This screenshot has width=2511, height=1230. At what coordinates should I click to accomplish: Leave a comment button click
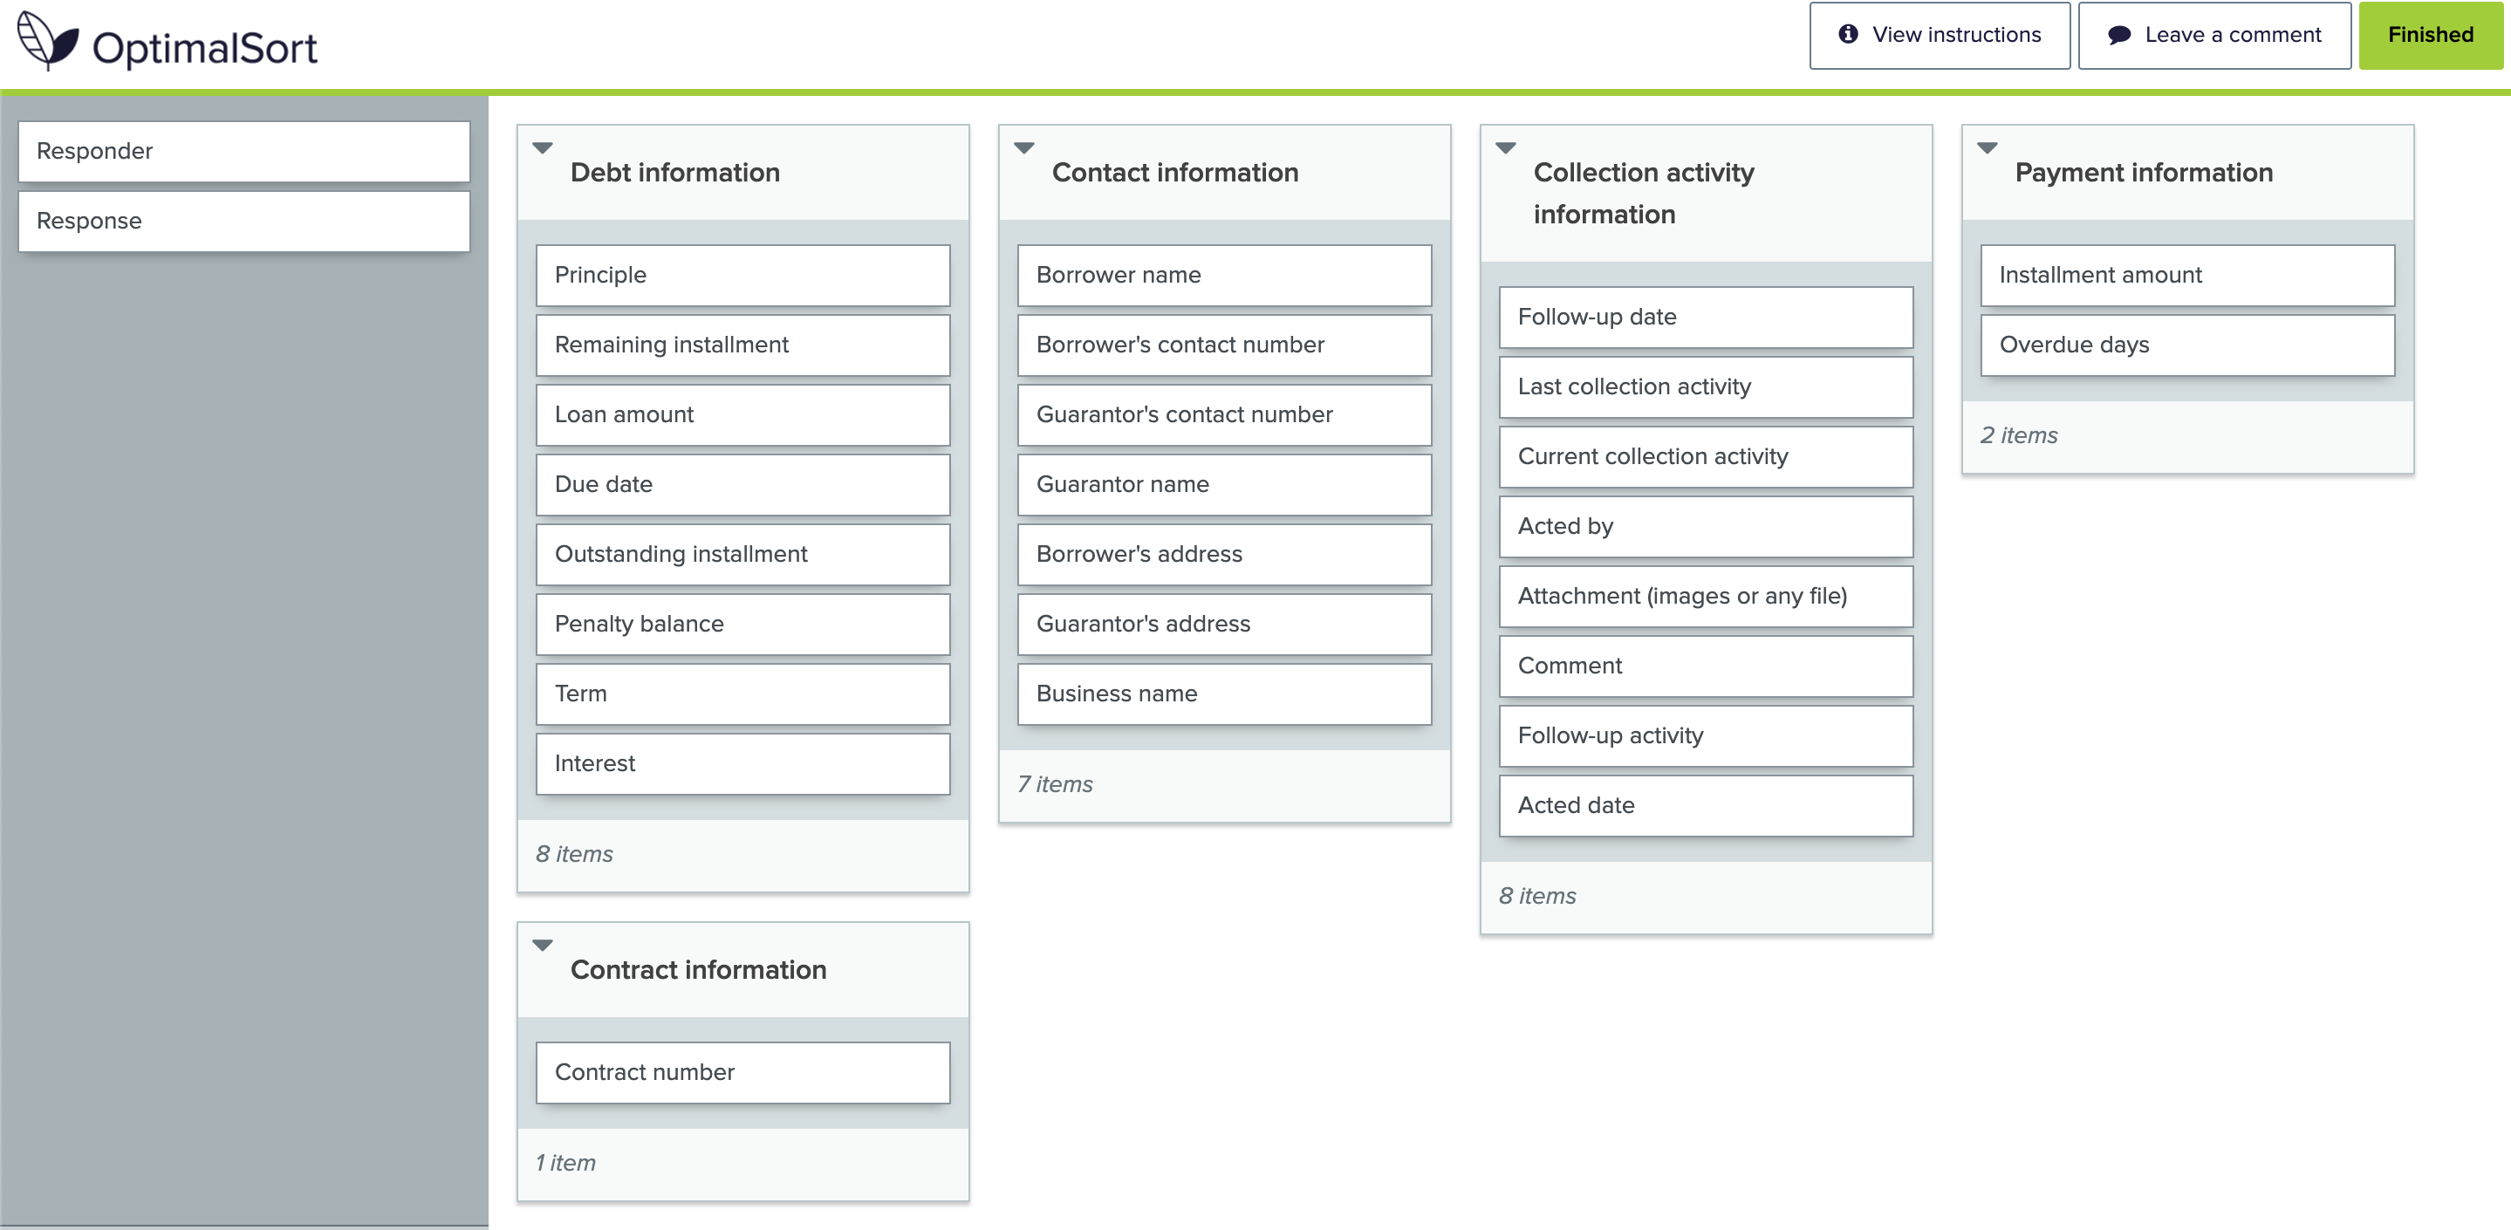2214,35
